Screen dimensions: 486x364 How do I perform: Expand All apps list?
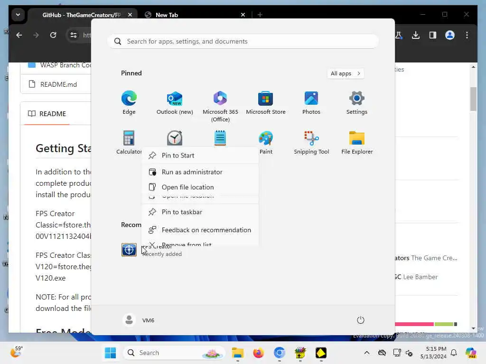click(x=346, y=73)
